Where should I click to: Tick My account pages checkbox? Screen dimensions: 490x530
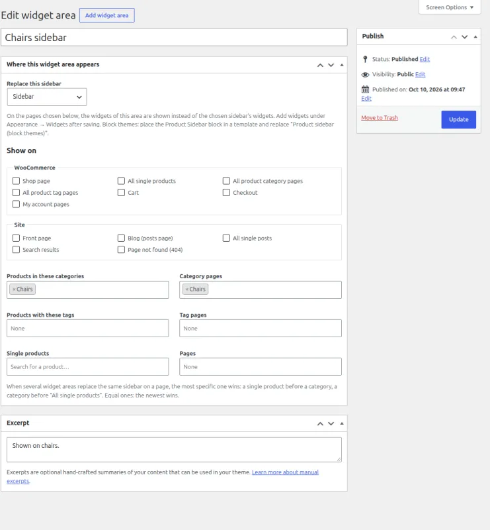pyautogui.click(x=16, y=204)
